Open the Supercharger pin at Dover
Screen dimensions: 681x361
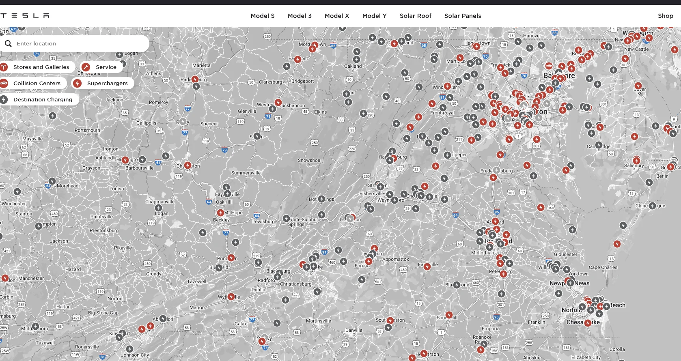pyautogui.click(x=638, y=86)
